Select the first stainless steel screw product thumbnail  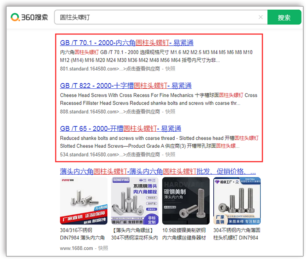click(x=83, y=201)
